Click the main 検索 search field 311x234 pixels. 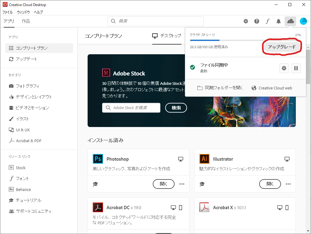click(x=155, y=21)
